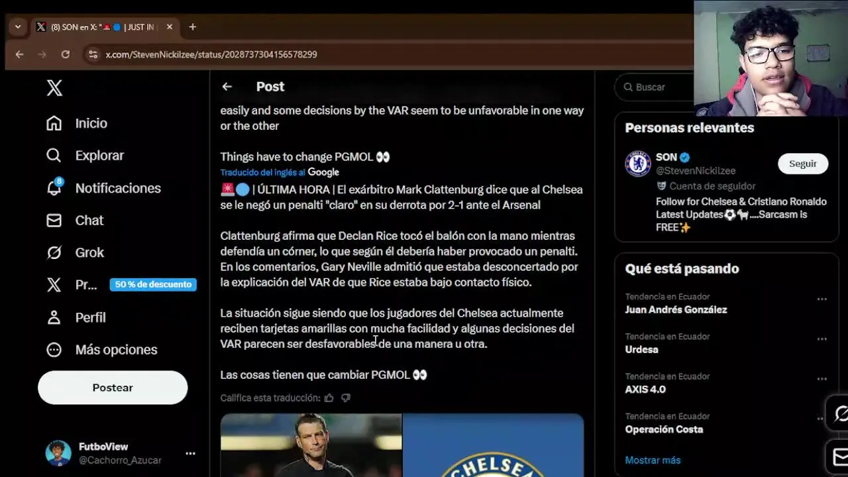Open SON Chelsea profile avatar
This screenshot has height=477, width=848.
pos(638,164)
